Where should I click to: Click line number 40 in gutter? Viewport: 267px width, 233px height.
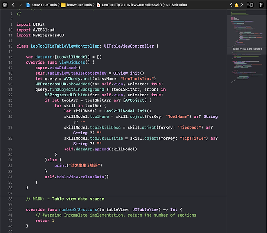pos(10,210)
